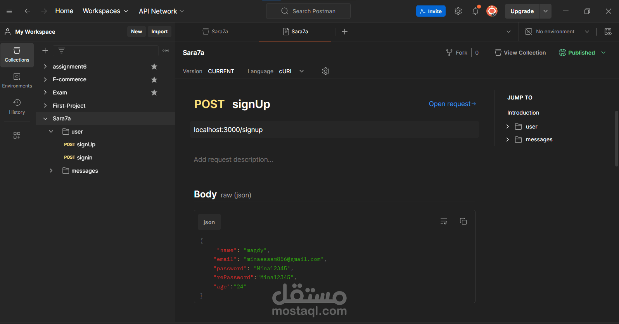The image size is (619, 324).
Task: Open the Collections sidebar panel
Action: click(x=17, y=55)
